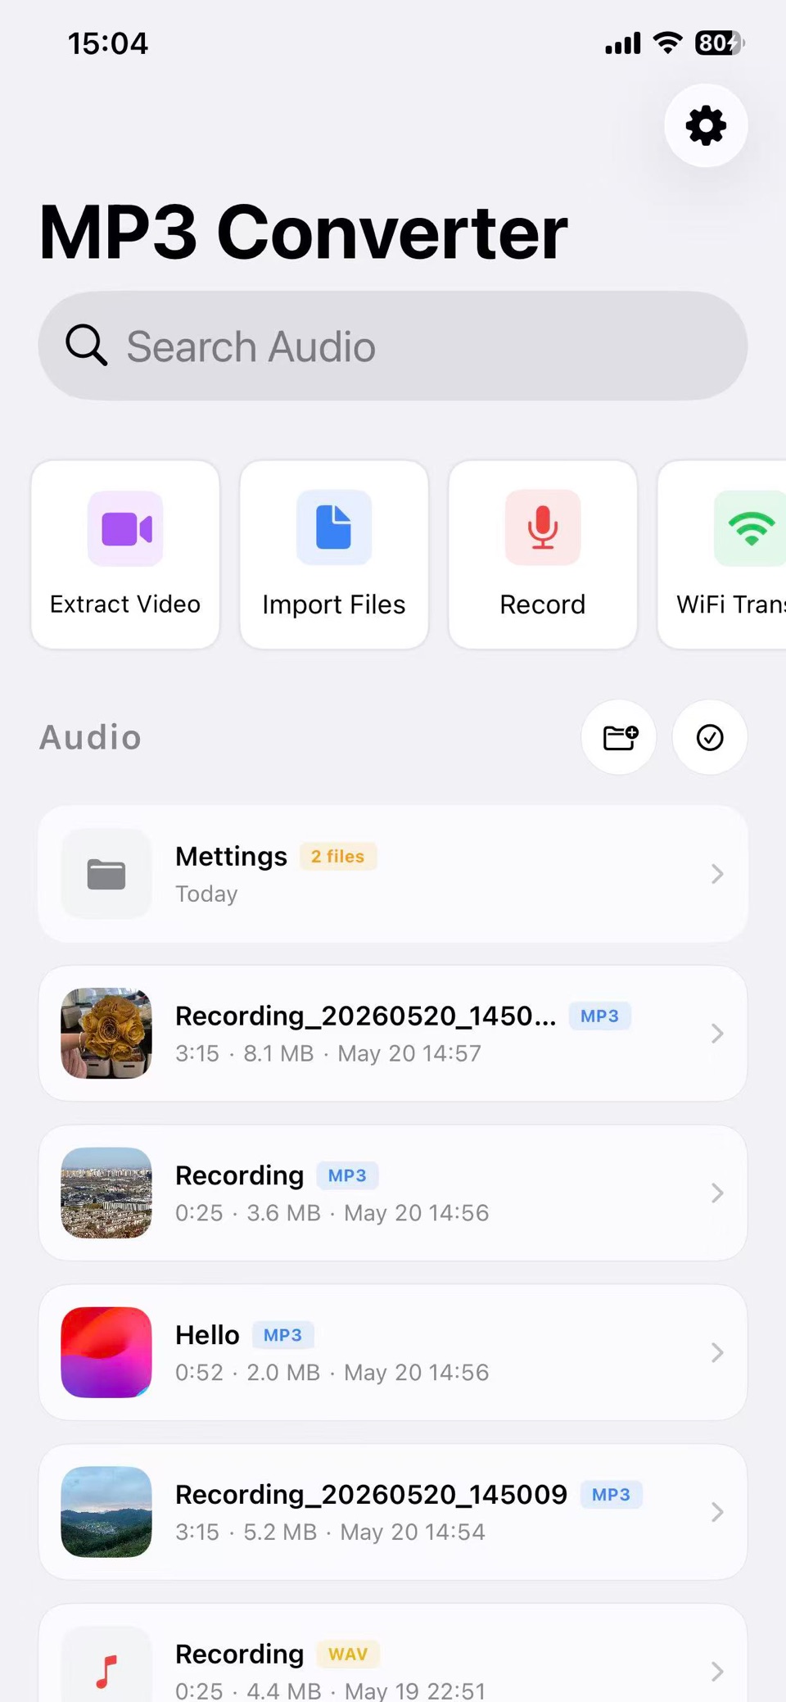This screenshot has width=786, height=1702.
Task: Tap the 15:04 clock in status bar
Action: click(108, 43)
